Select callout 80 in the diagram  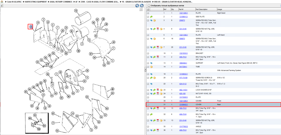tap(112, 89)
